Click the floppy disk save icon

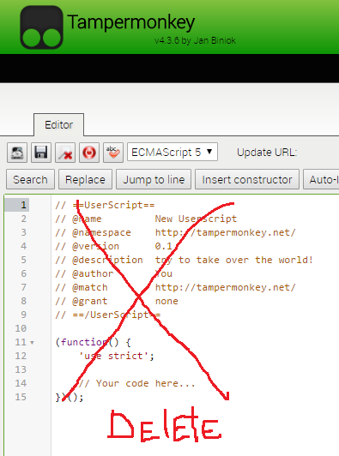[x=41, y=153]
